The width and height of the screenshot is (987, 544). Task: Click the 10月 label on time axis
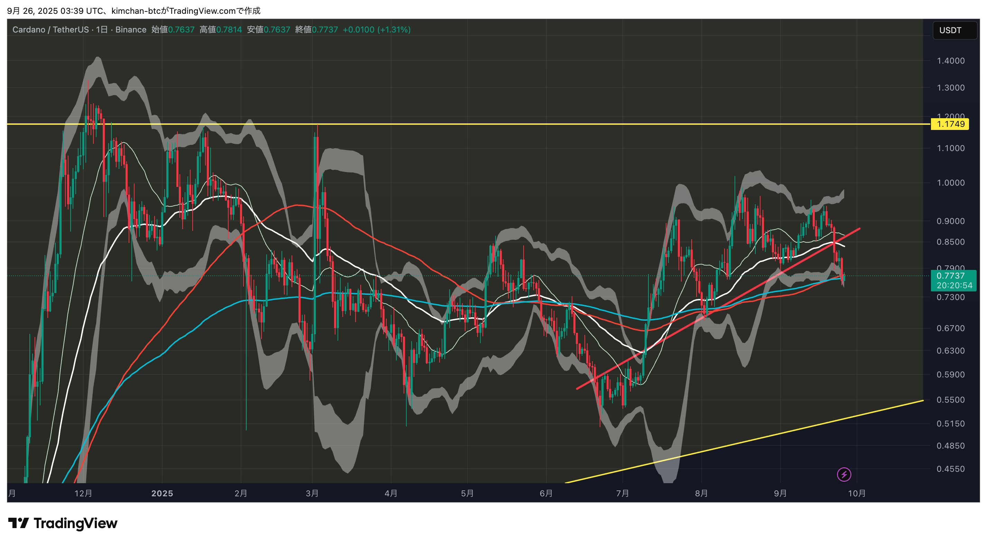857,493
